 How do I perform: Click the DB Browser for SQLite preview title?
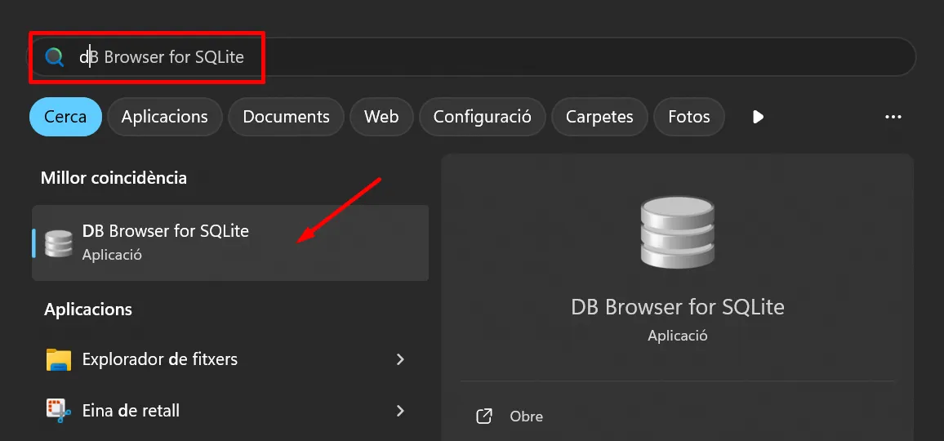click(x=677, y=307)
